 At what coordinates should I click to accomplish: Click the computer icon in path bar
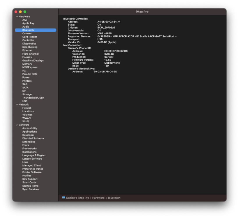(x=63, y=198)
